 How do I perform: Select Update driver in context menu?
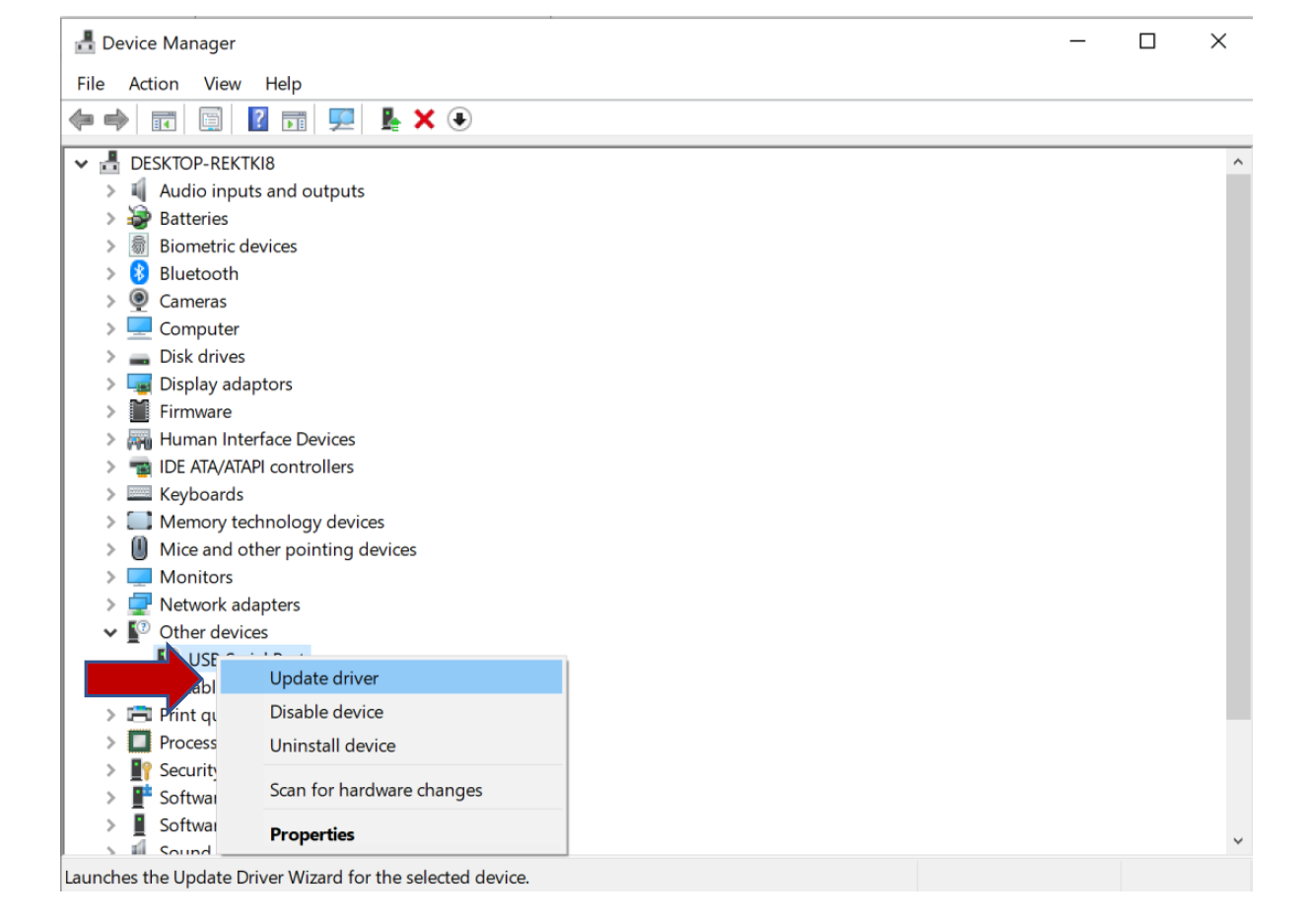[324, 678]
